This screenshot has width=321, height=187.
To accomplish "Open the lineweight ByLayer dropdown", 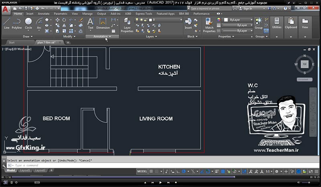I will click(238, 25).
